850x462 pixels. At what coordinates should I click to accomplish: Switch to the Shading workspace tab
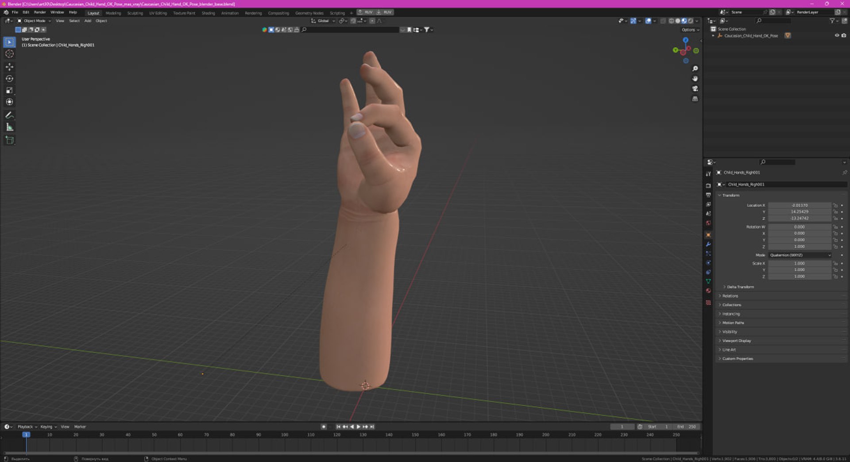(x=208, y=13)
